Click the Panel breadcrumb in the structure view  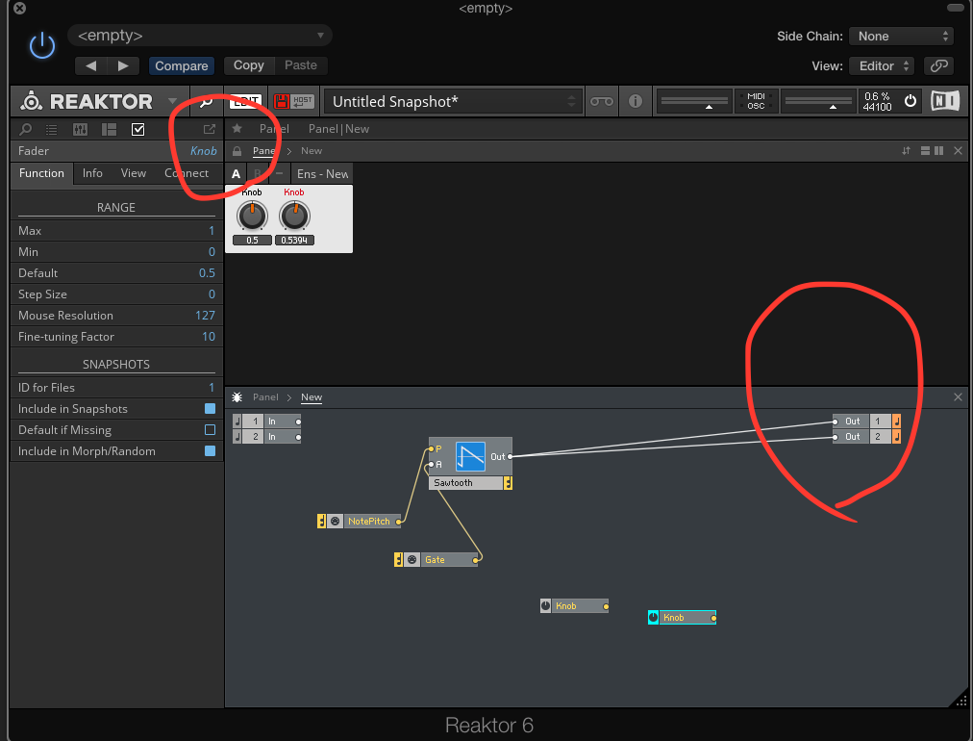[265, 397]
